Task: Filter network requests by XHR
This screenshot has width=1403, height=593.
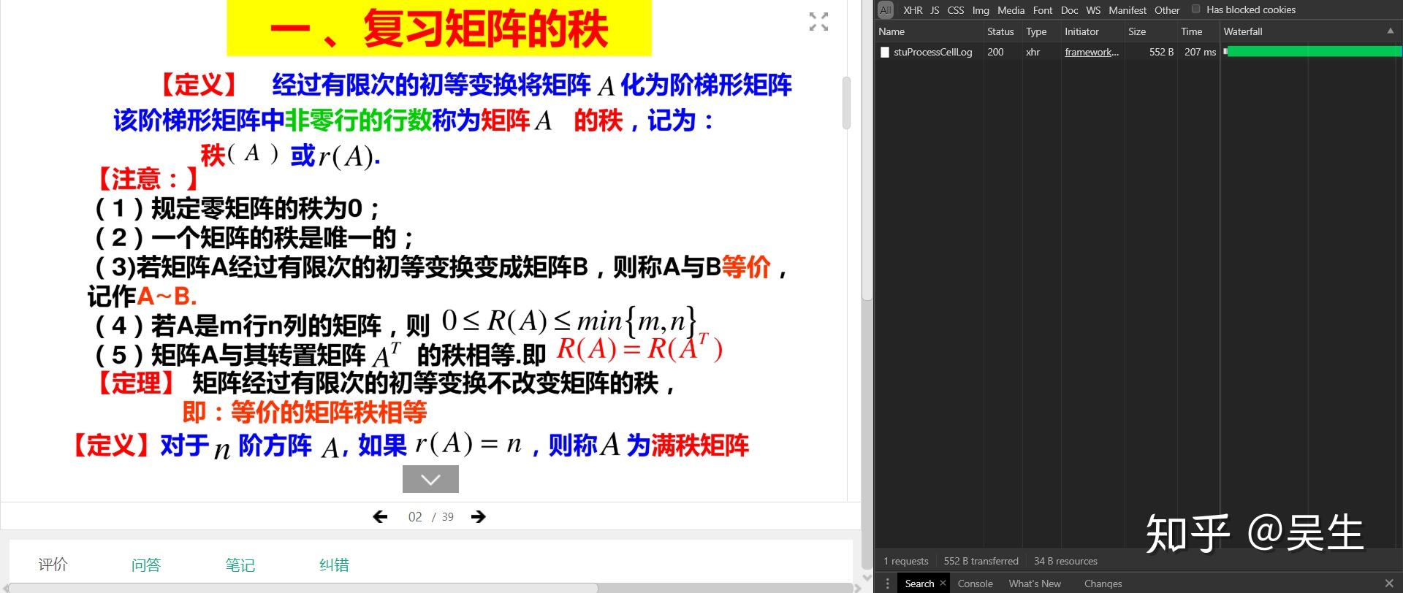Action: pyautogui.click(x=913, y=10)
